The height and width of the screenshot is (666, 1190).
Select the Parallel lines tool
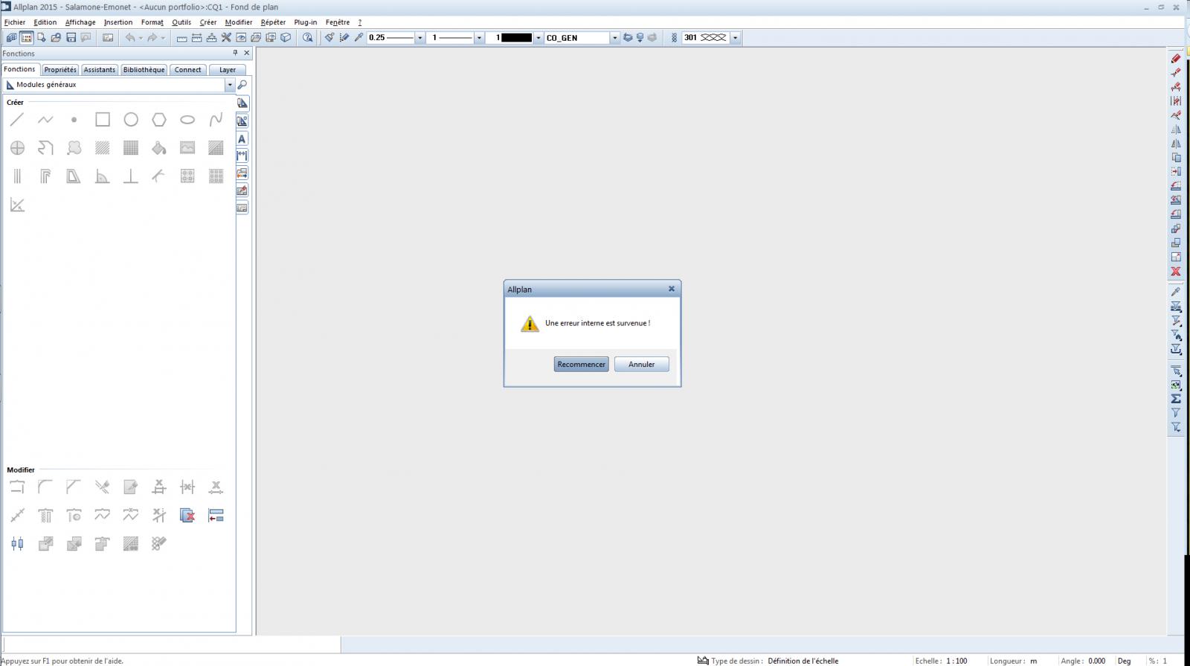(x=17, y=176)
